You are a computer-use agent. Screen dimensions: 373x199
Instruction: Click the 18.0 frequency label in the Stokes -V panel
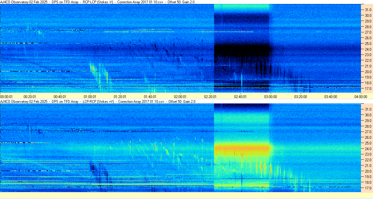(x=368, y=83)
